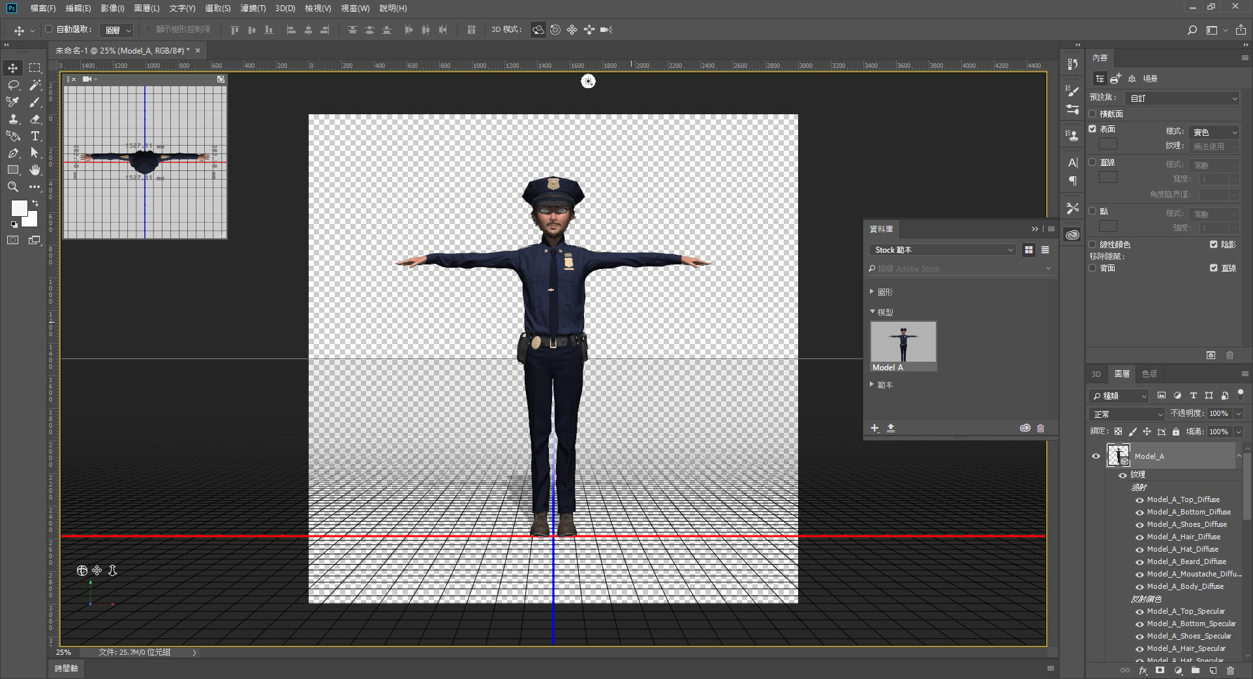Select the Eyedropper tool

pos(13,102)
